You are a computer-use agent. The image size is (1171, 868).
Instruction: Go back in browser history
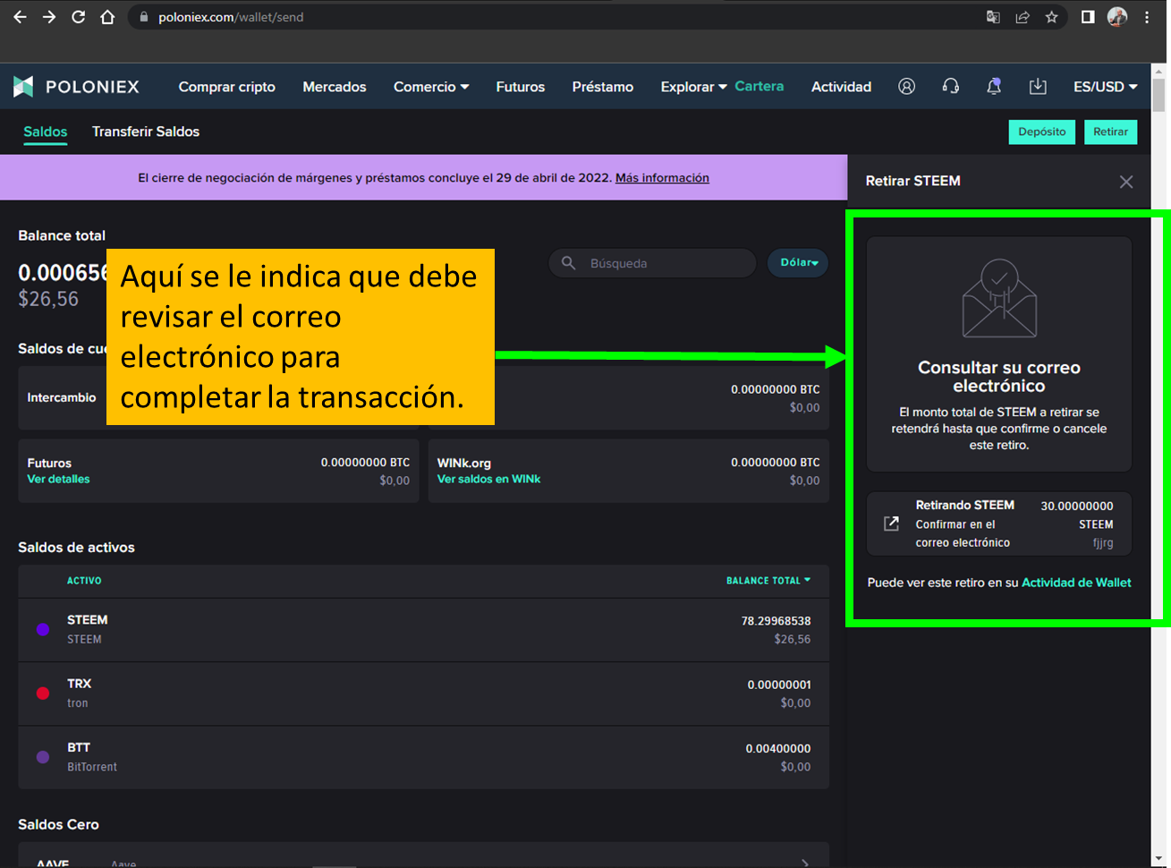pos(20,17)
